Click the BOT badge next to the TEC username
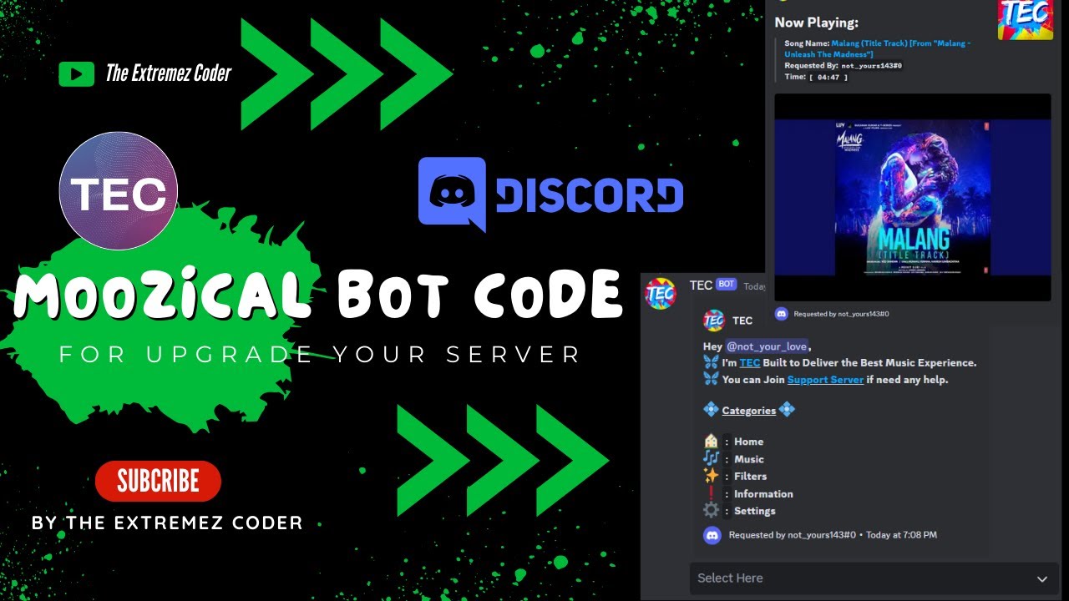1069x601 pixels. pos(726,285)
